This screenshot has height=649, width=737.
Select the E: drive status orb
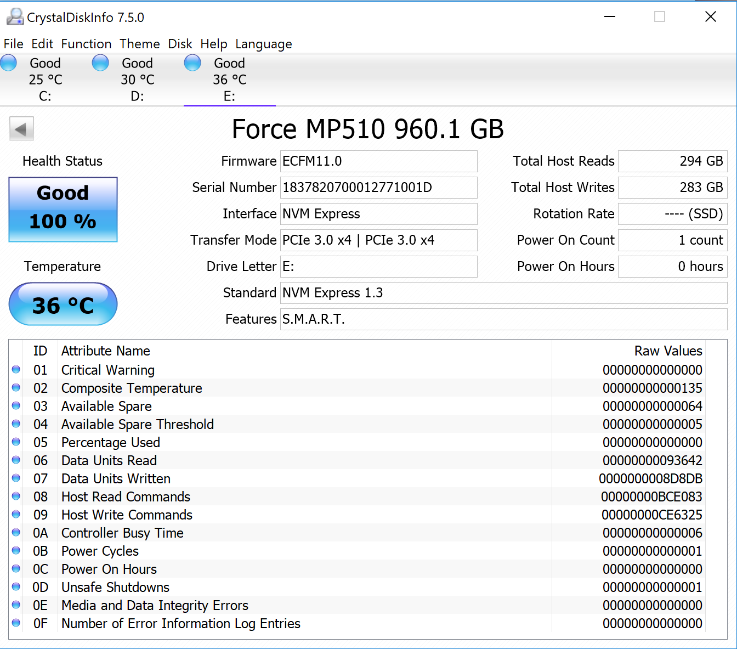point(192,63)
